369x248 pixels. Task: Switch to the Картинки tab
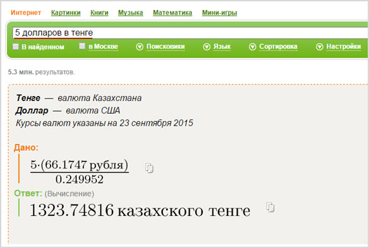66,13
